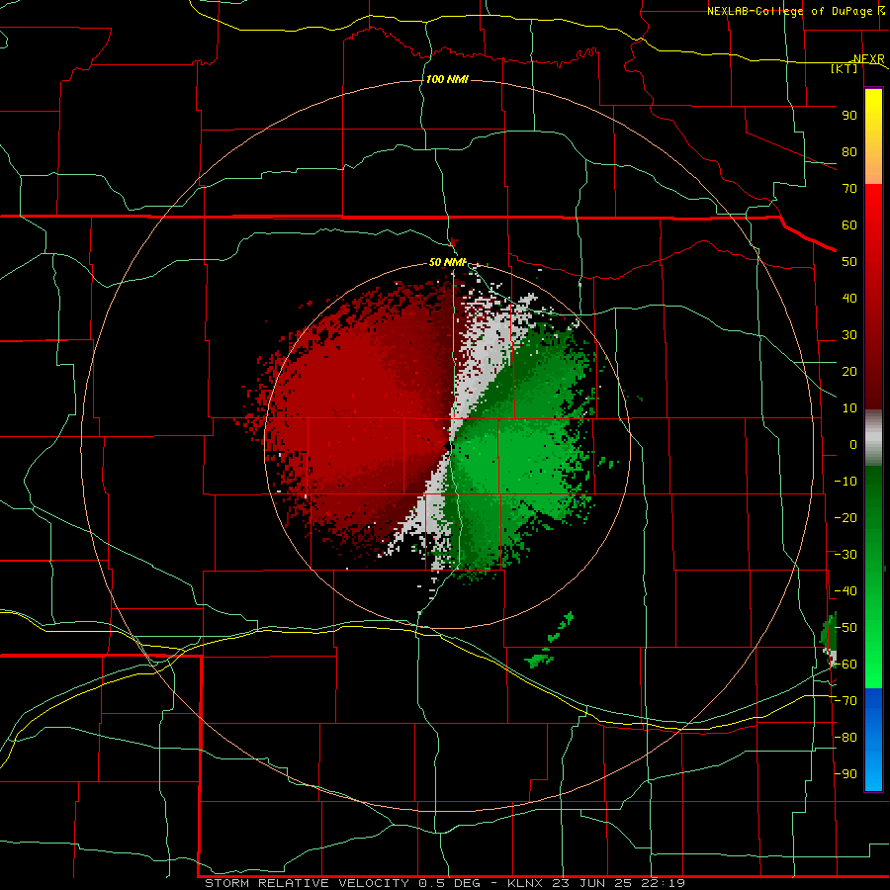
Task: Click the -30 value on the velocity scale
Action: [x=845, y=555]
